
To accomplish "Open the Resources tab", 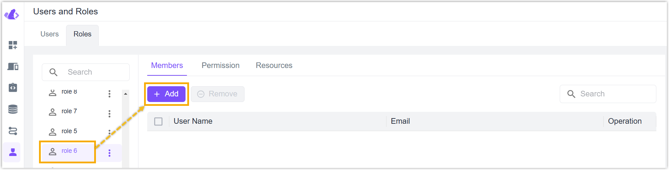I will pyautogui.click(x=274, y=66).
